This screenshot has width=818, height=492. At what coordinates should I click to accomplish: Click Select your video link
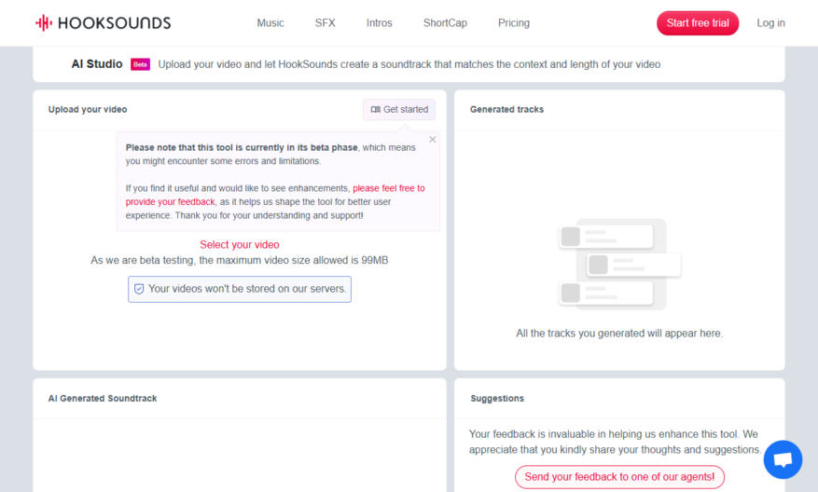240,244
